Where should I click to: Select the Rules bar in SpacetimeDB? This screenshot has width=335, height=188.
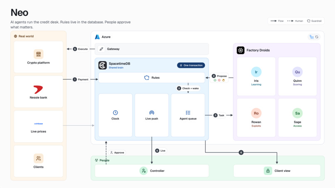[x=152, y=78]
